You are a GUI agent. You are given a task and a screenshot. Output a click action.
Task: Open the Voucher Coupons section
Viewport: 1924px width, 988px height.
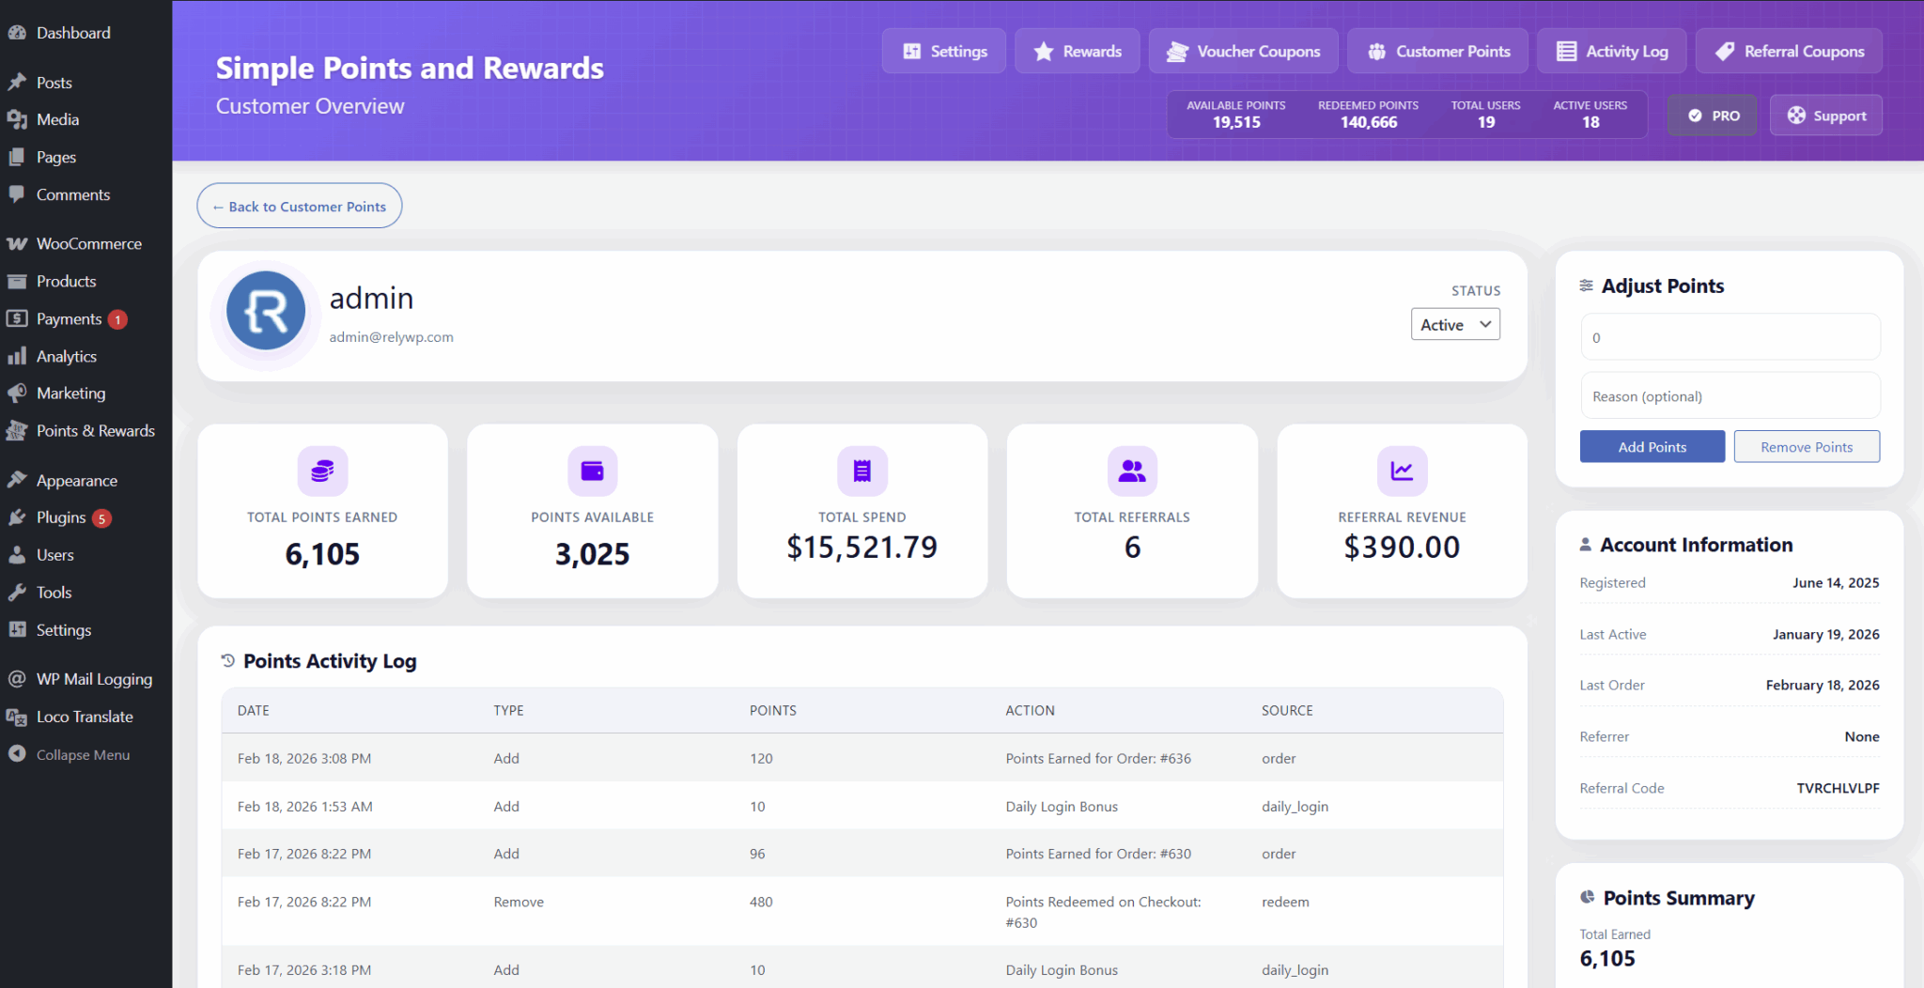point(1243,51)
